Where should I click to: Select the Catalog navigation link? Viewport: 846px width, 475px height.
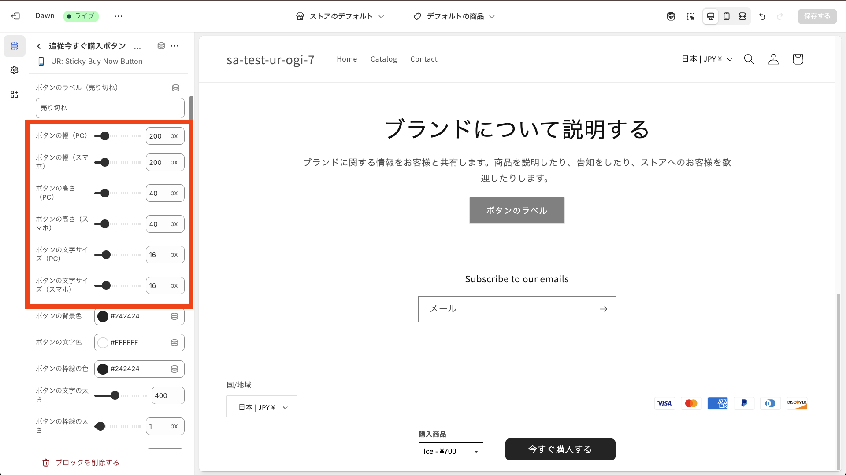tap(383, 59)
